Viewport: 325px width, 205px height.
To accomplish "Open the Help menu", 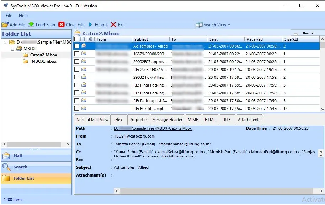I will (x=23, y=16).
